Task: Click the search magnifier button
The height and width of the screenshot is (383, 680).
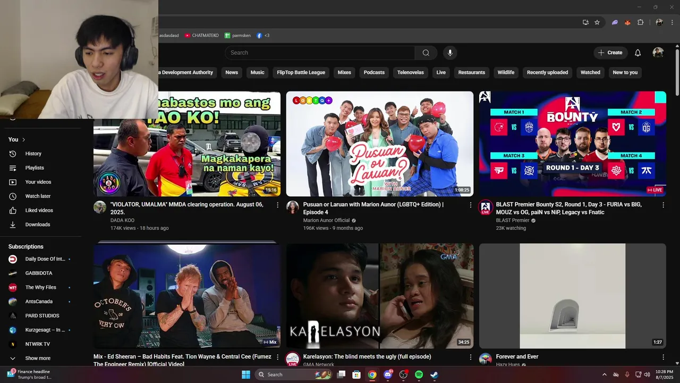Action: [x=426, y=53]
